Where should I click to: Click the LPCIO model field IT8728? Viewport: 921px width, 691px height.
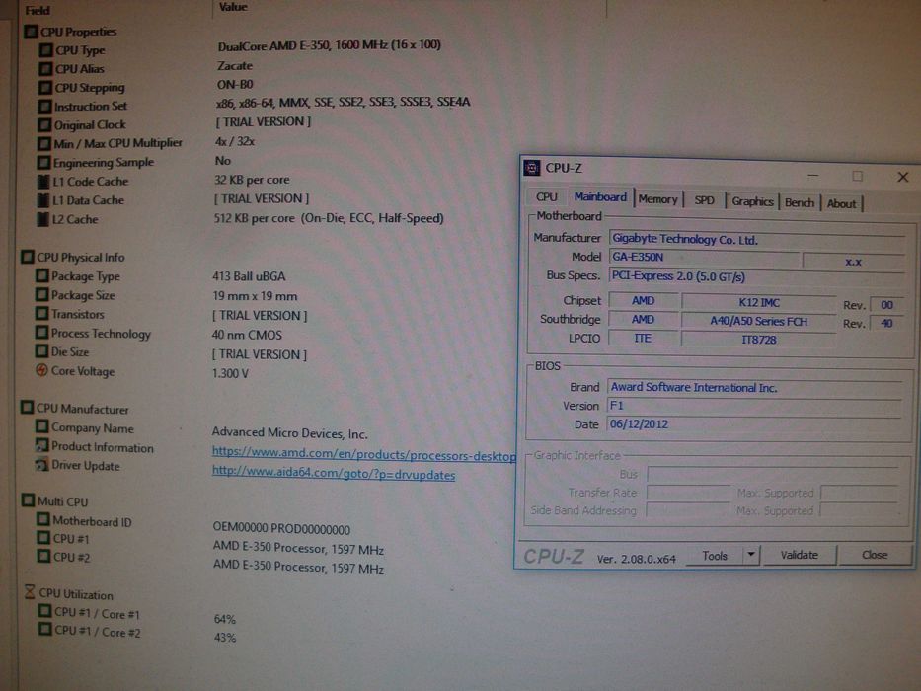coord(759,340)
